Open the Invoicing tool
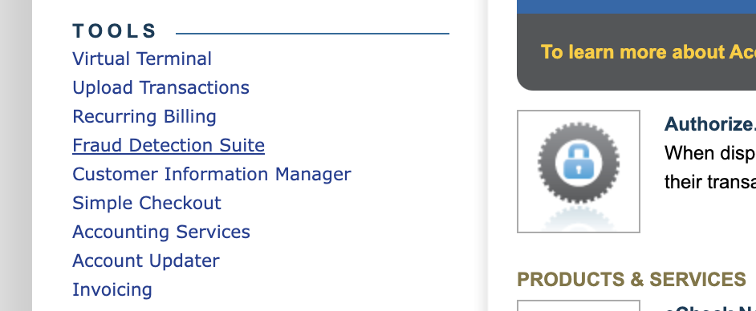756x311 pixels. point(112,289)
